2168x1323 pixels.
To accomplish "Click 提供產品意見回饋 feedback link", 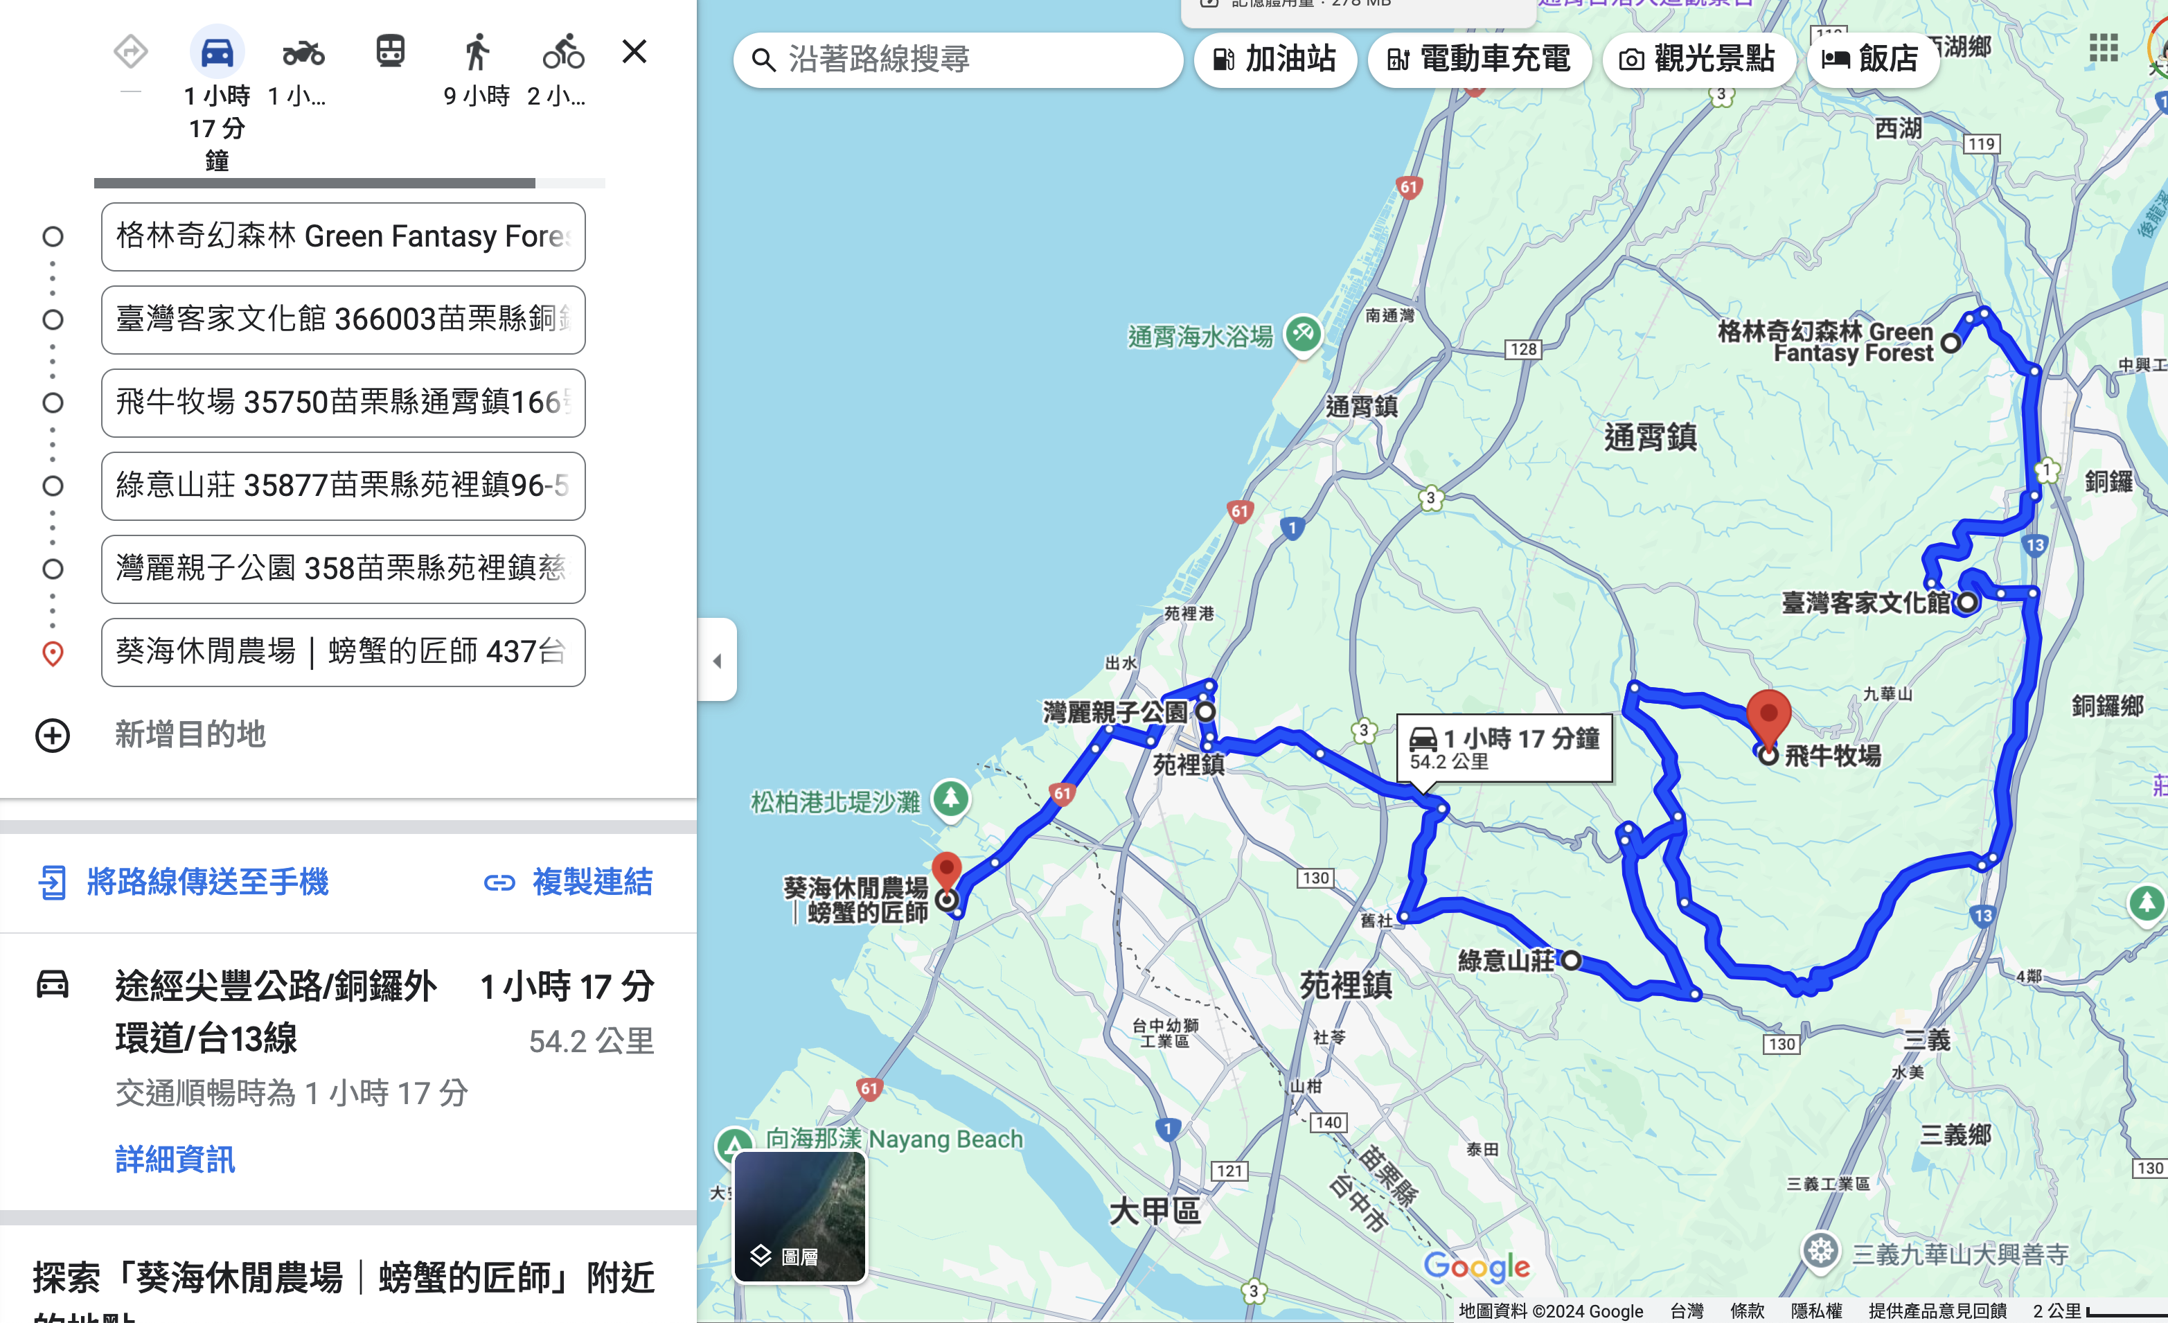I will (1937, 1311).
